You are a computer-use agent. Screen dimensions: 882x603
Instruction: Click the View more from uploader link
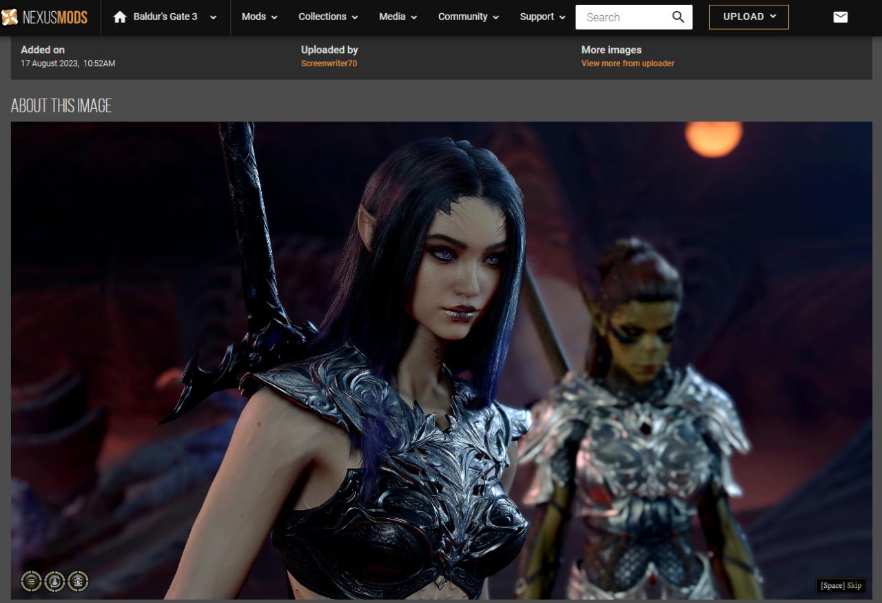[x=627, y=63]
